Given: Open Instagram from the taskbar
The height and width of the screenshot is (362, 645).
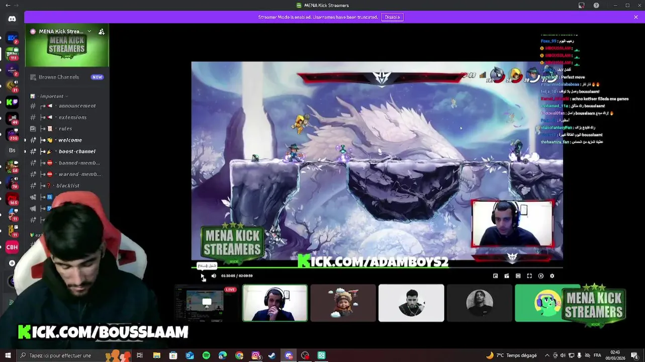Looking at the screenshot, I should (255, 355).
